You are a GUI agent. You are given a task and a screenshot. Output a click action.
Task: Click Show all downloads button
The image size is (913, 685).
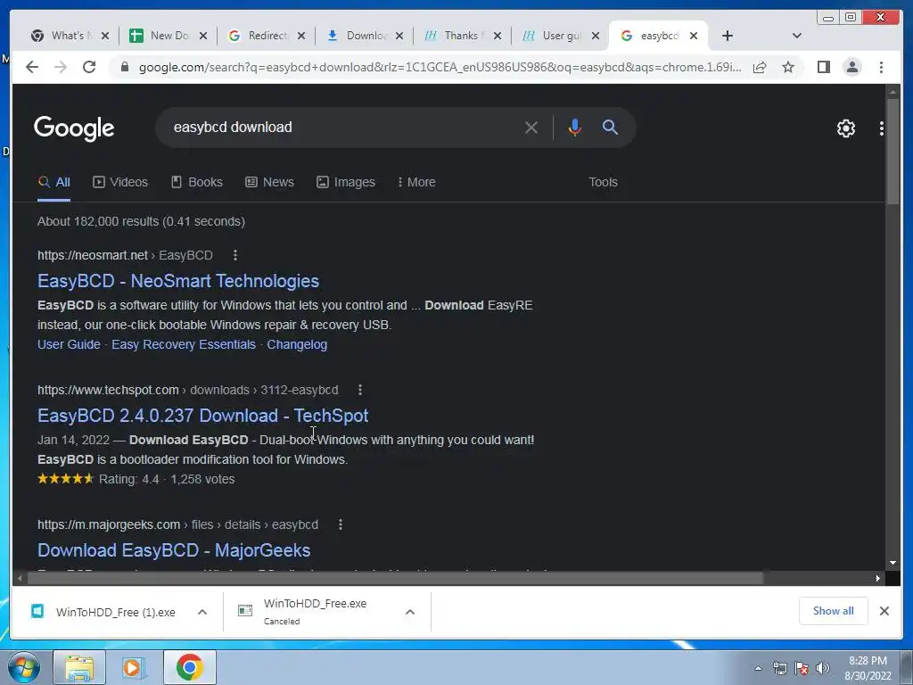coord(834,611)
